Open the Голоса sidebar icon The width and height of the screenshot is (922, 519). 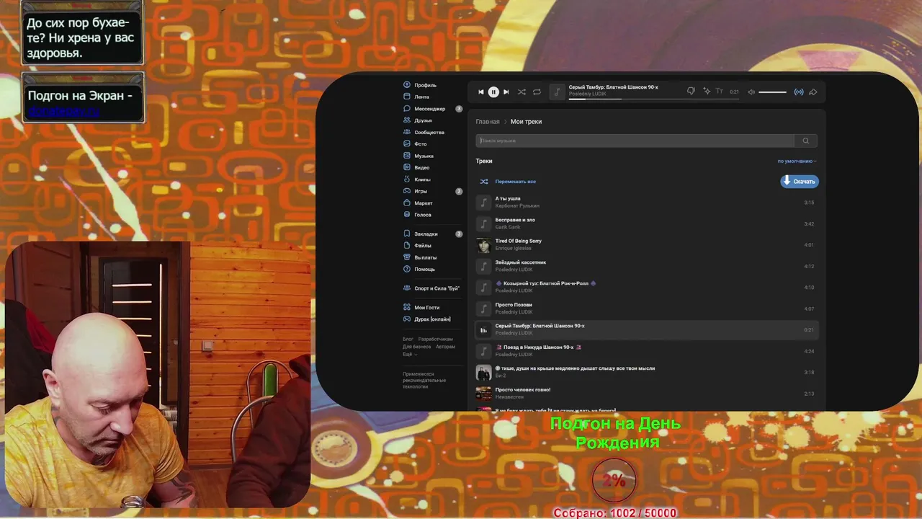point(407,215)
